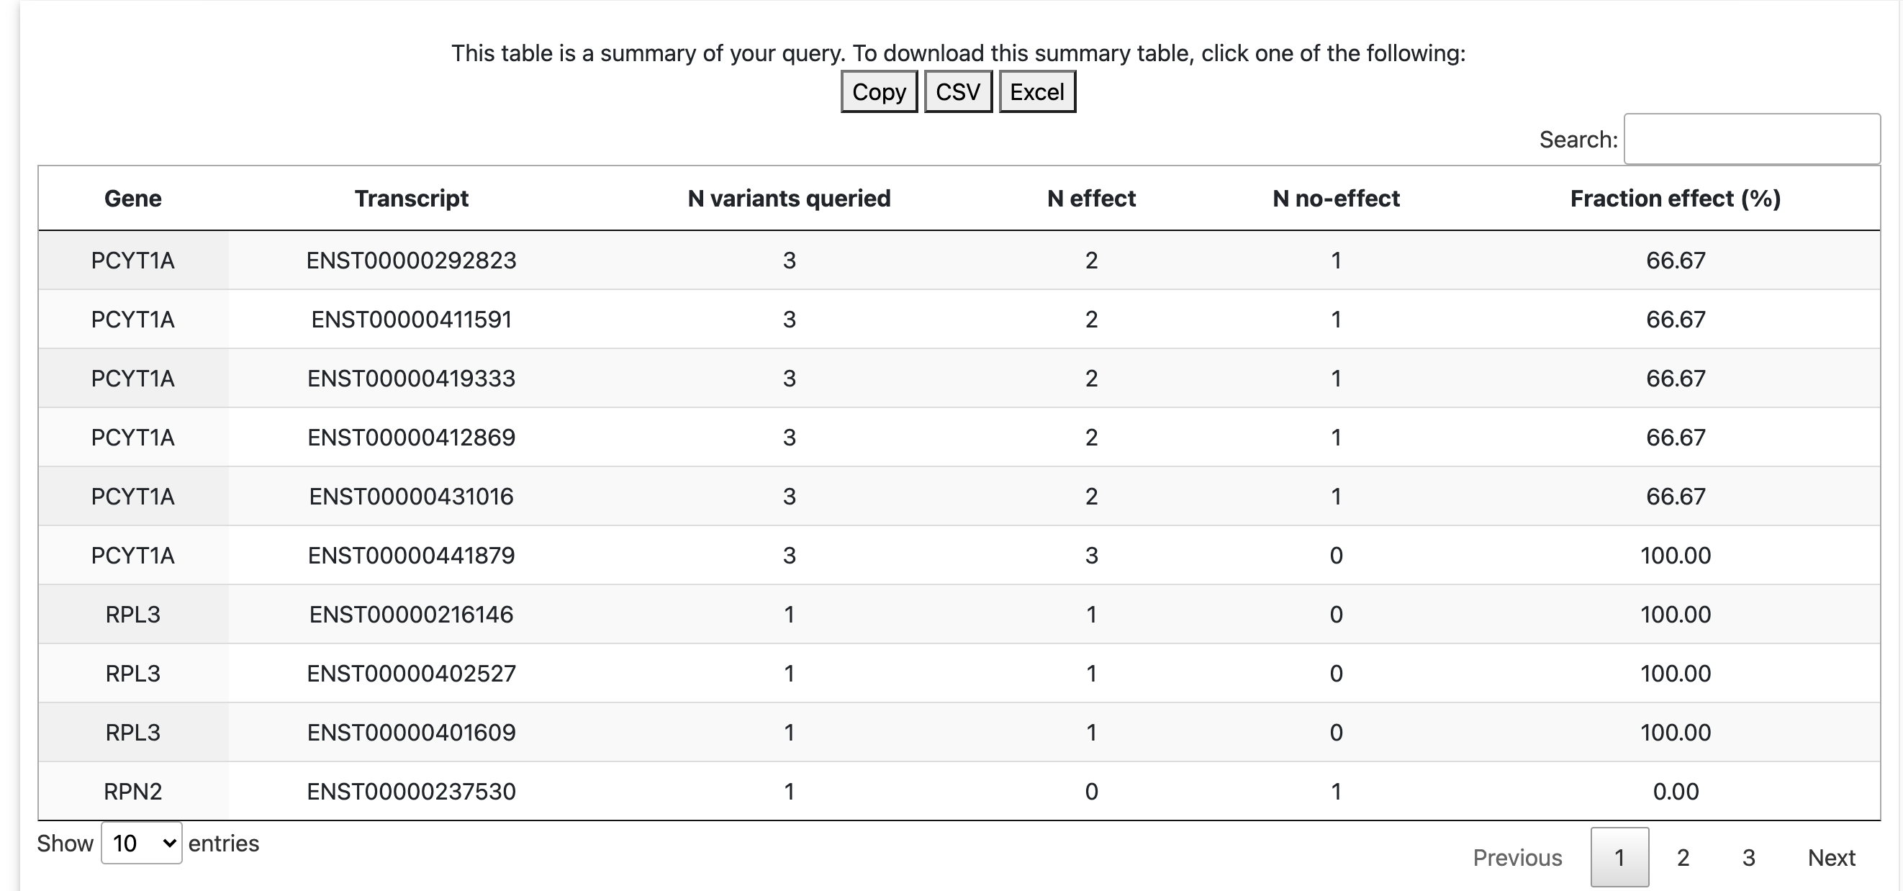Go to page 2 of results
The height and width of the screenshot is (891, 1903).
click(x=1683, y=857)
